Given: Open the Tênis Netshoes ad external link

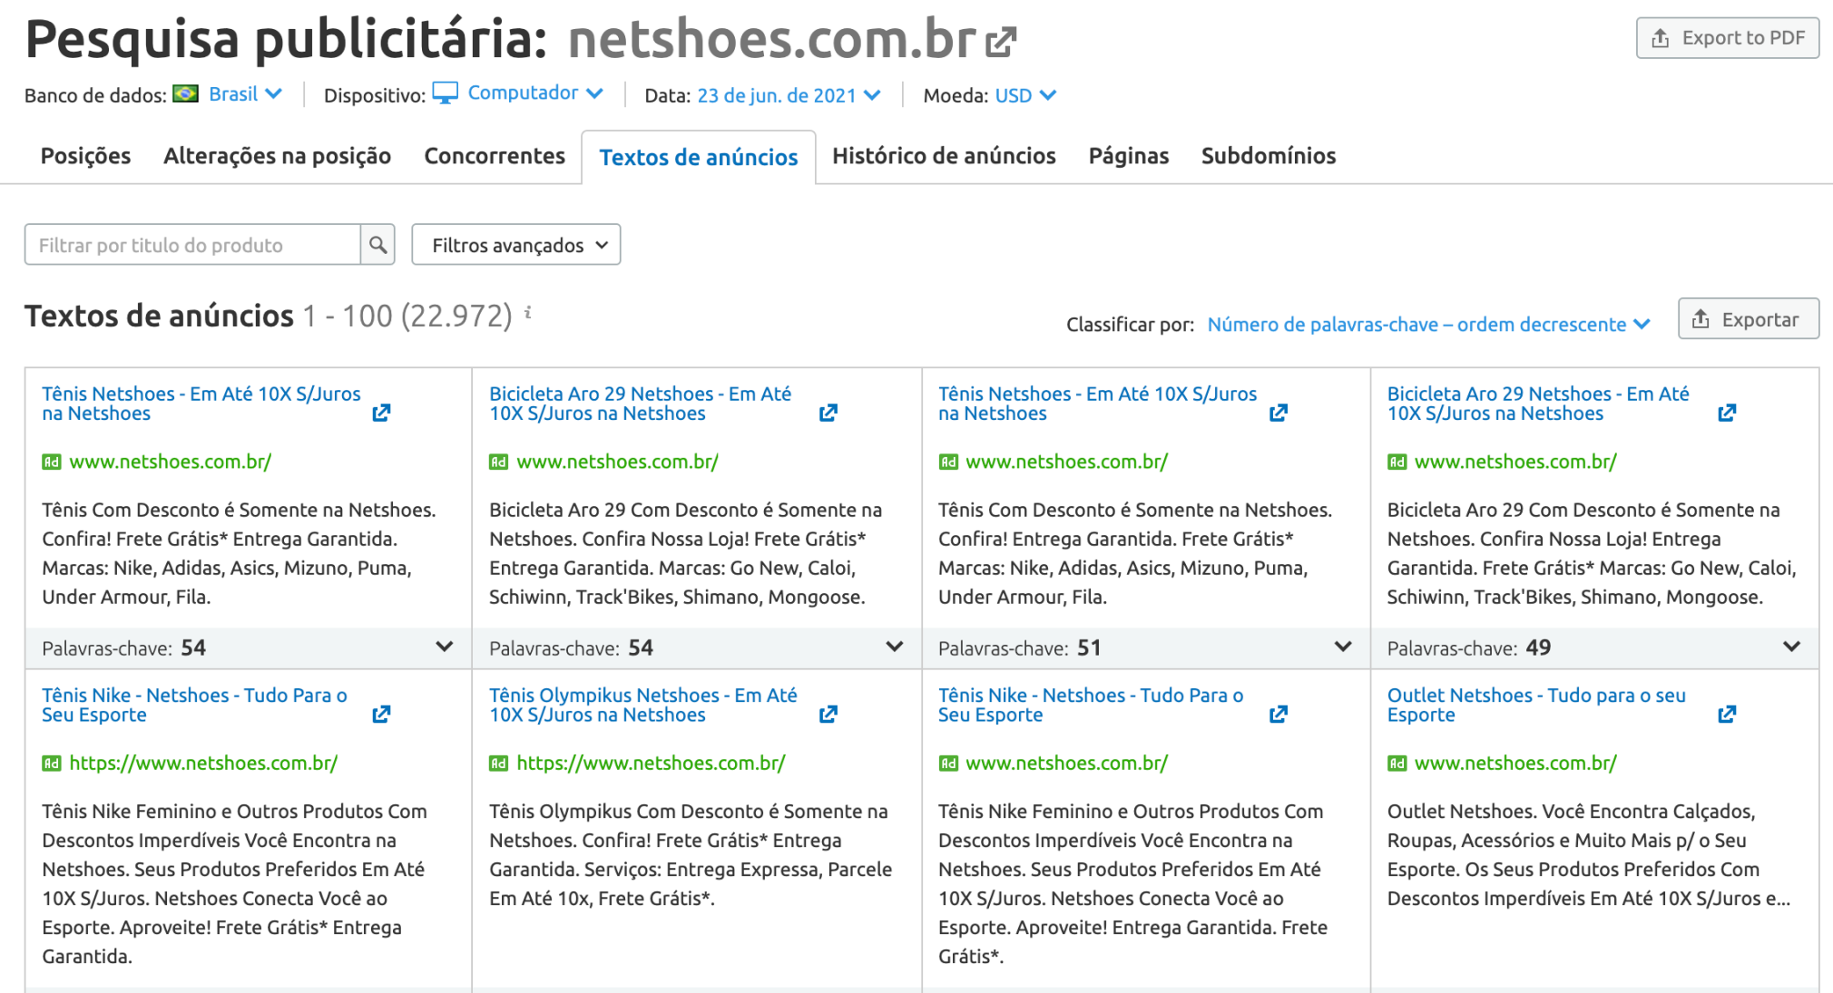Looking at the screenshot, I should [x=382, y=413].
